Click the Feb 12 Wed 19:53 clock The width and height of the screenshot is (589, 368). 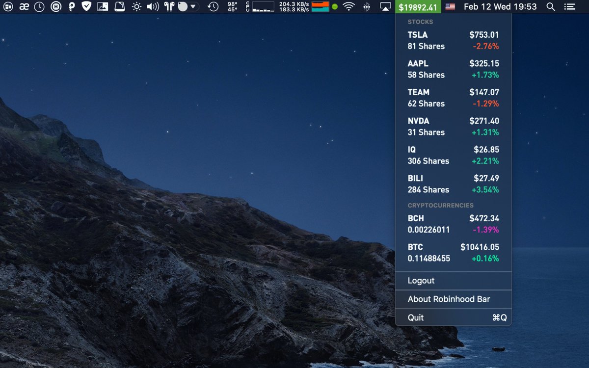(x=500, y=7)
